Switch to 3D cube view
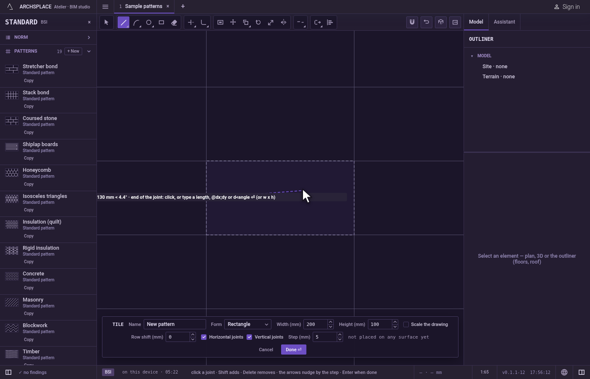590x379 pixels. pyautogui.click(x=441, y=22)
